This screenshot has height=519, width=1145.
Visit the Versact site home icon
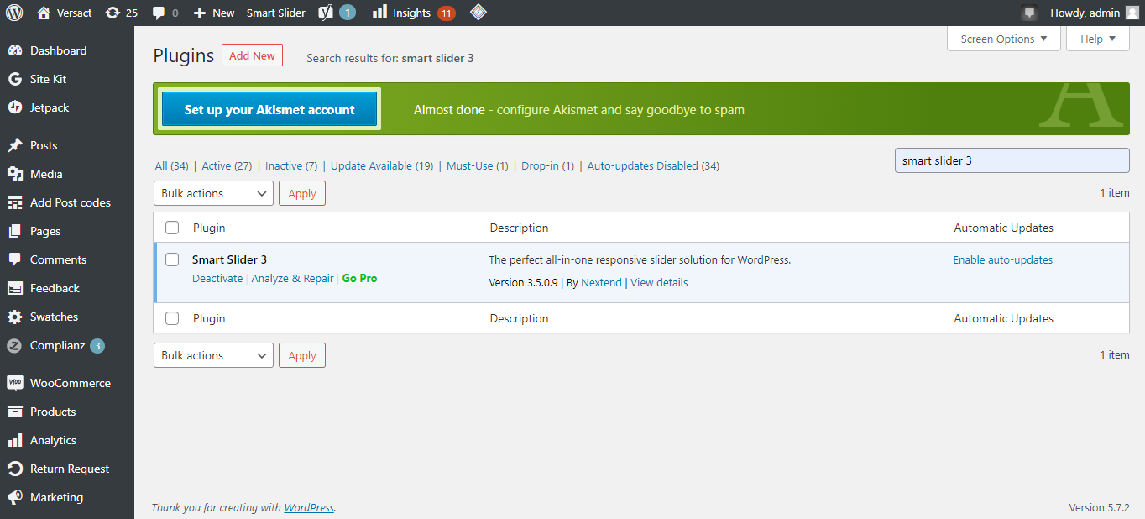44,13
